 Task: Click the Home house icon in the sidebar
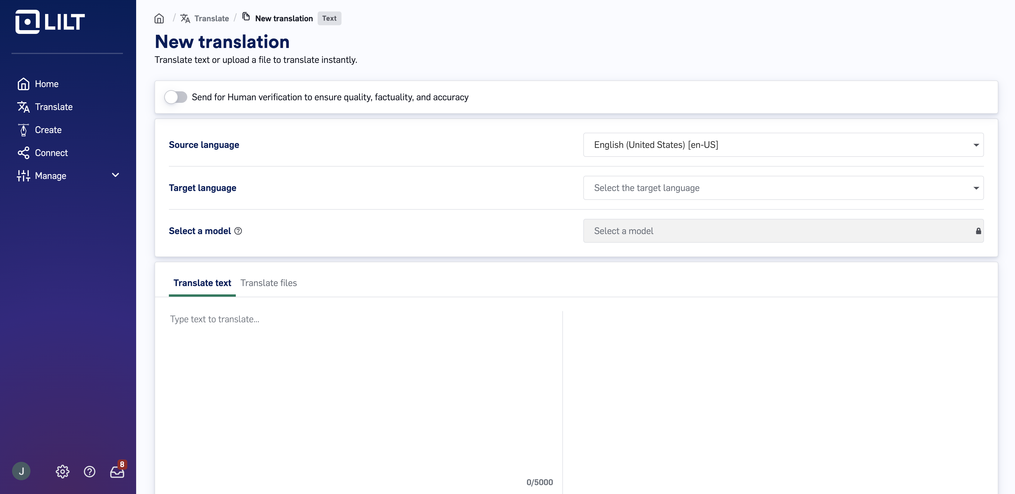tap(23, 84)
